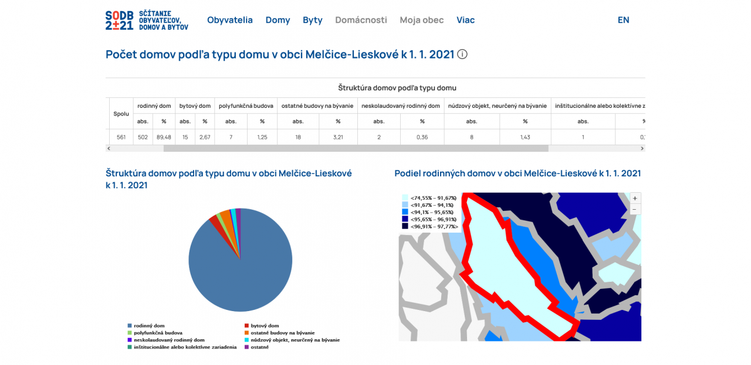Click the darkest map legend swatch for 96,91% – 97,77%
751x365 pixels.
405,226
